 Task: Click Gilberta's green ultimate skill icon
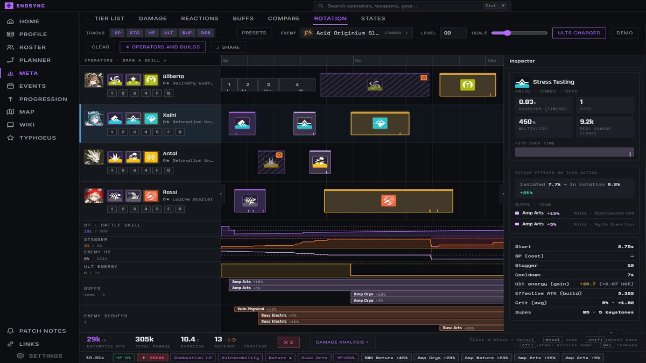point(151,80)
